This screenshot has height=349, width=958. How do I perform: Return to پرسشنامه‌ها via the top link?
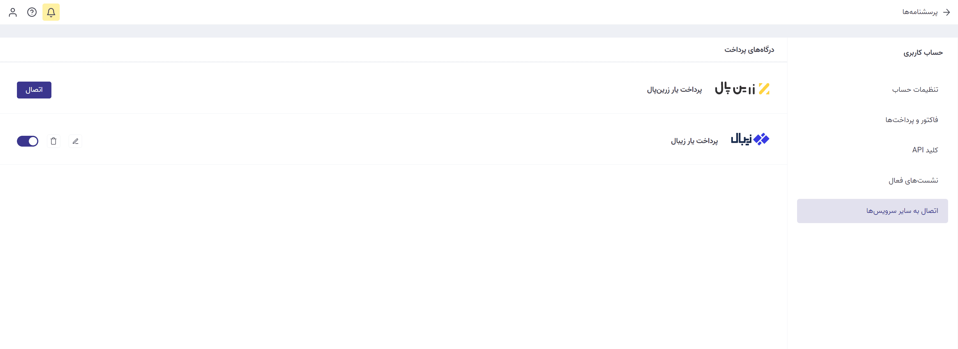[x=920, y=12]
